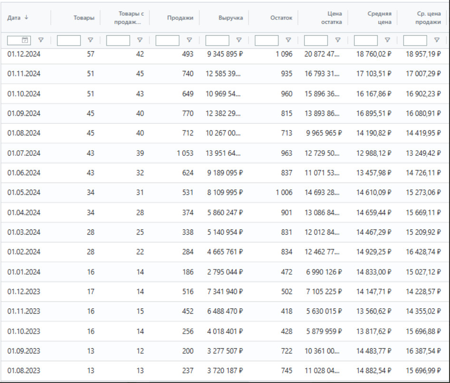Click the filter funnel icon under Остаток column

click(x=288, y=40)
